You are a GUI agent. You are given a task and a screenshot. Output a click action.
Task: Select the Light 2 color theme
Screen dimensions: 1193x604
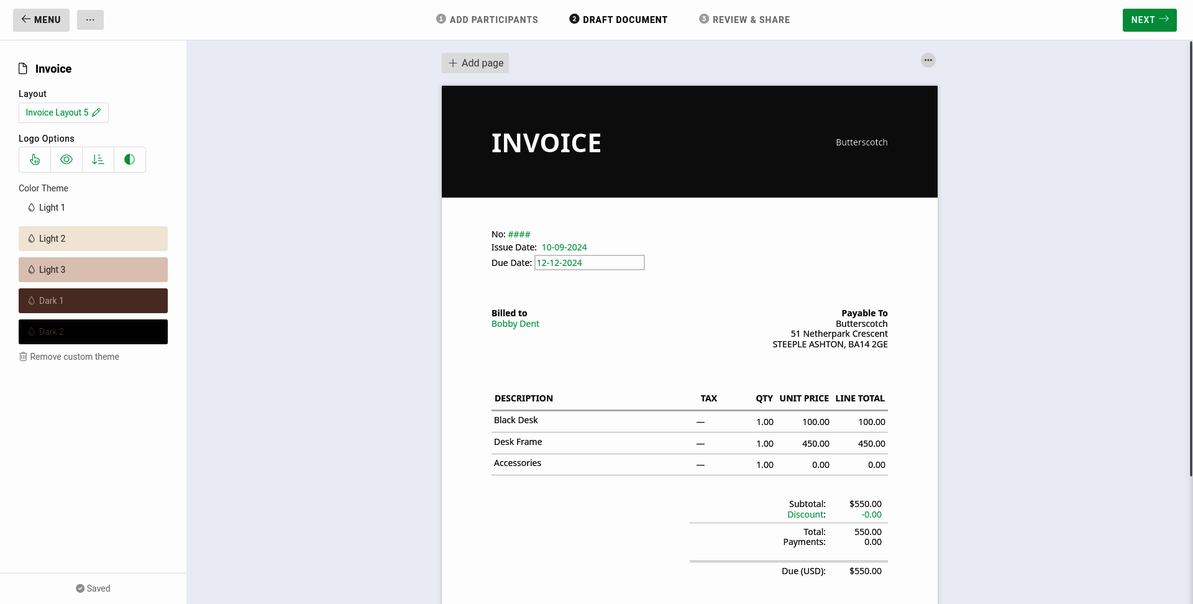93,239
